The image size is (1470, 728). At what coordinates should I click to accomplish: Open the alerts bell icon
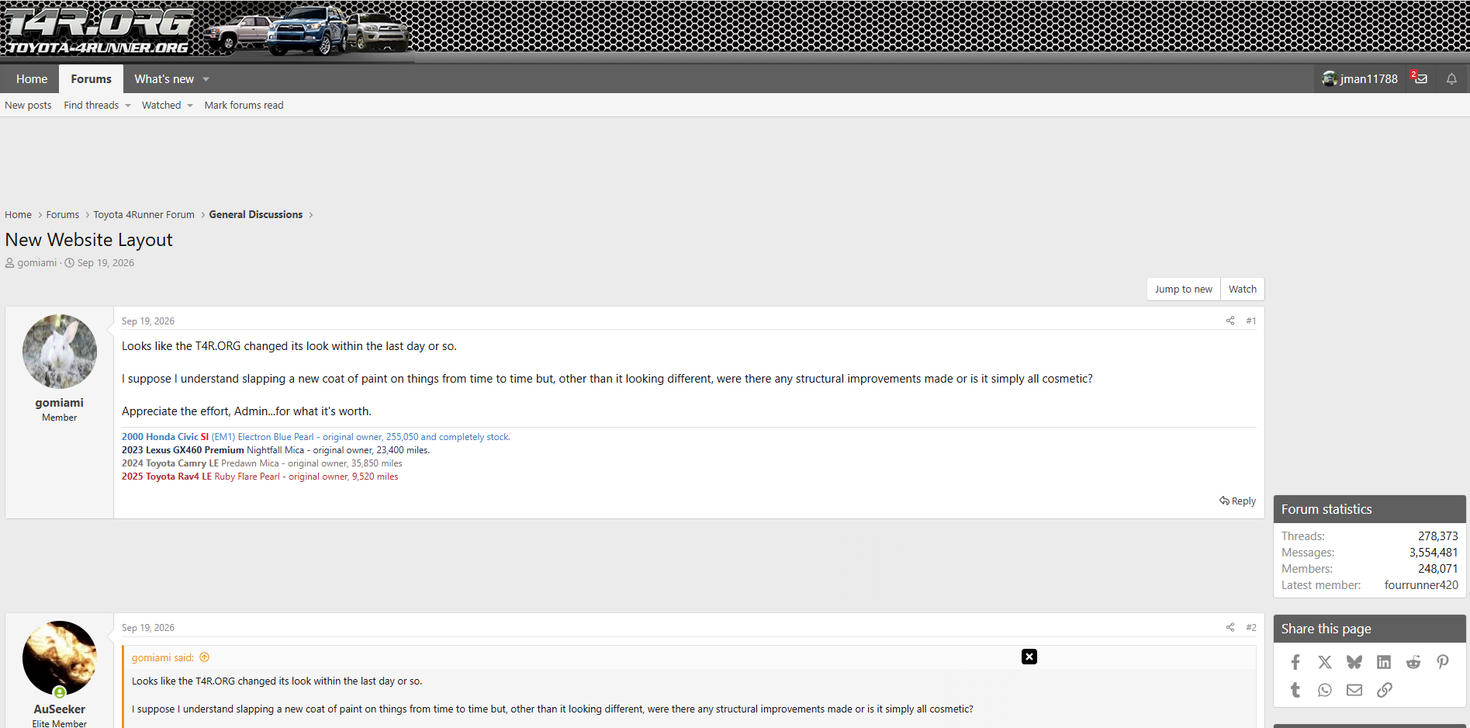pos(1451,79)
